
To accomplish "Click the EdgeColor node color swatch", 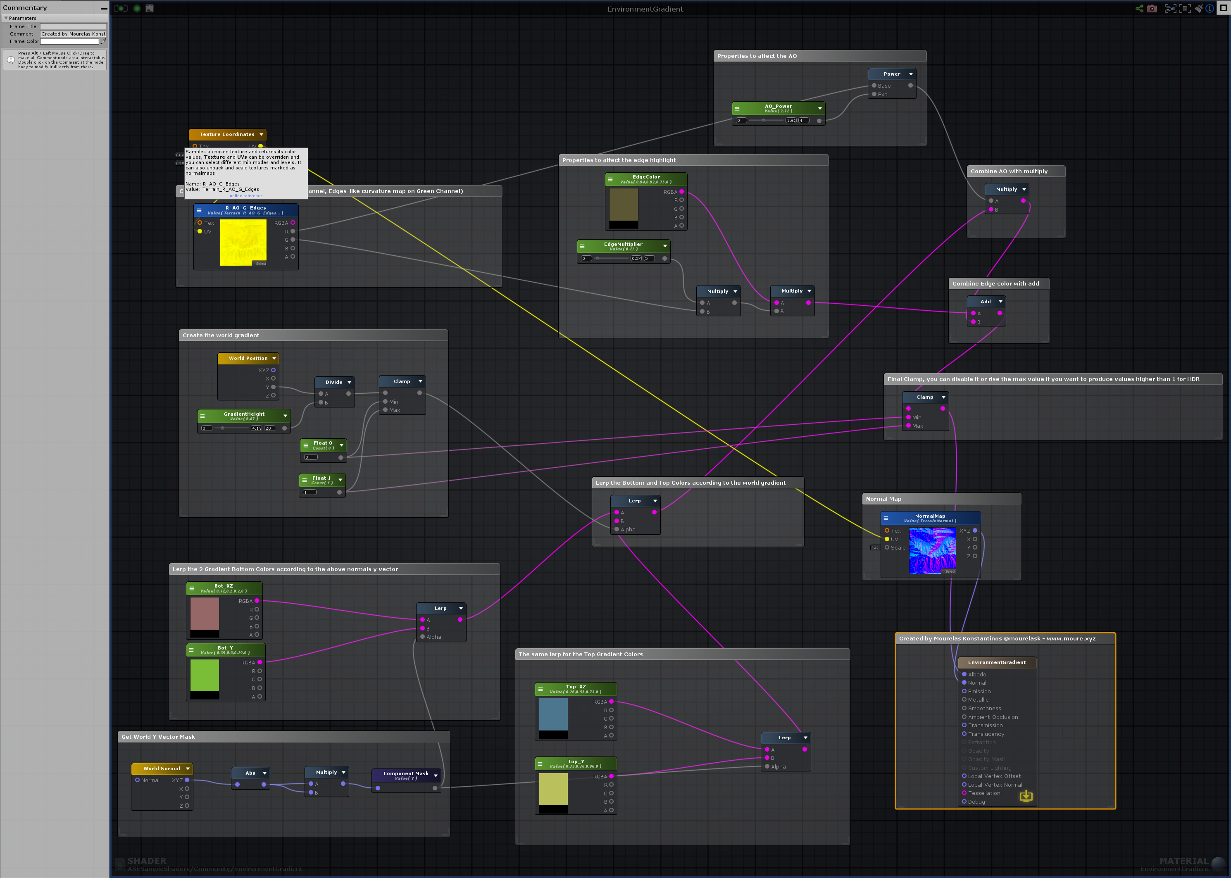I will click(x=623, y=205).
